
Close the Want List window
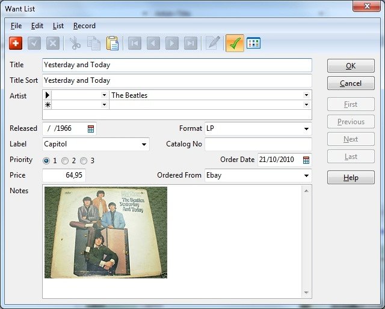(x=367, y=6)
